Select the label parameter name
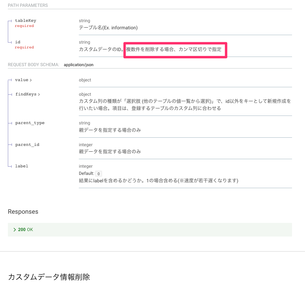 coord(21,166)
